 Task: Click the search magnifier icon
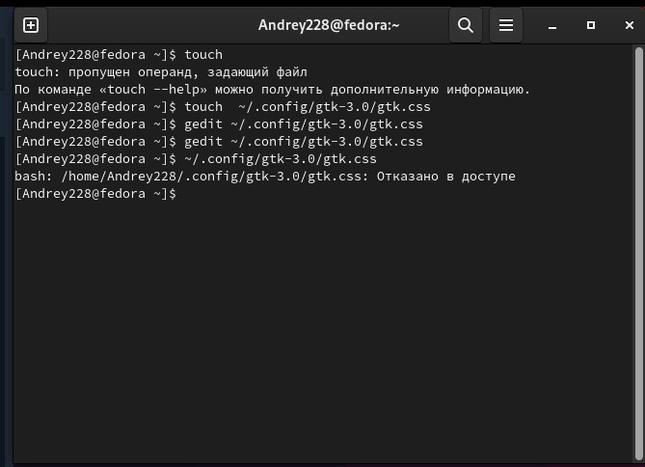(x=466, y=25)
